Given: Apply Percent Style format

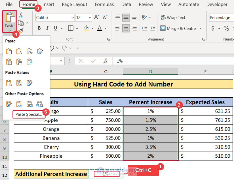Looking at the screenshot, I should (226, 28).
